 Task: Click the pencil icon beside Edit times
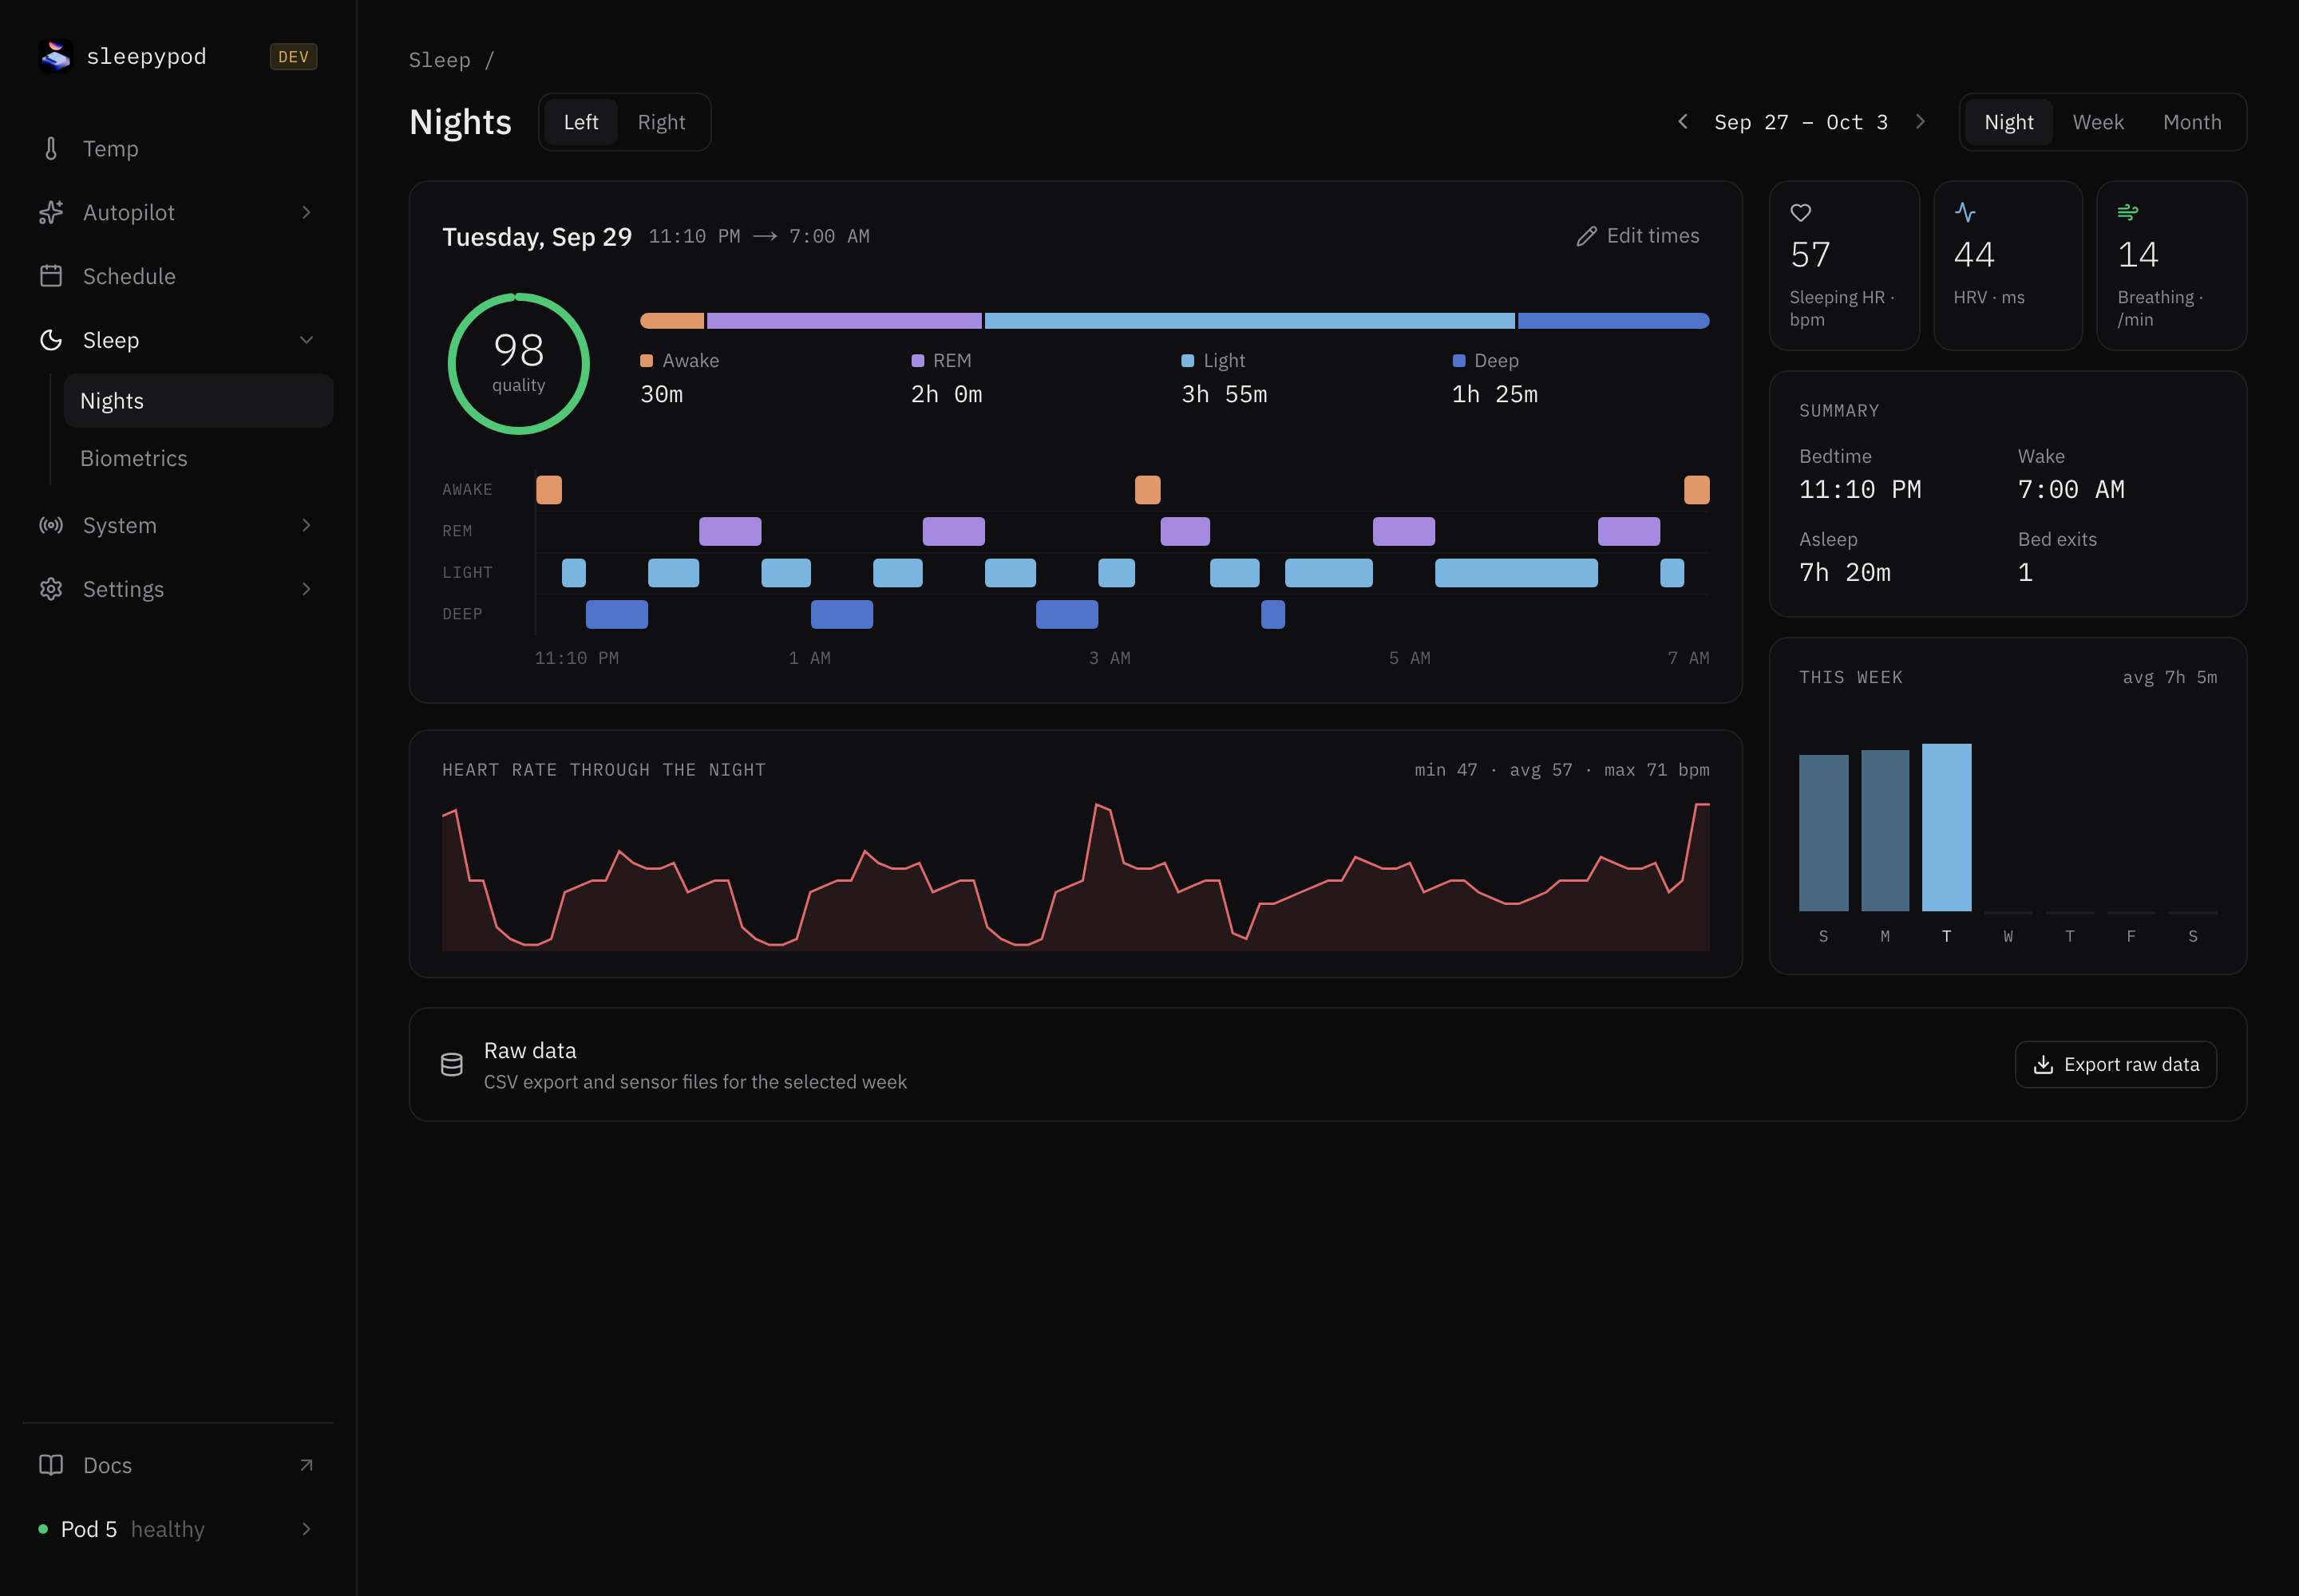point(1587,236)
